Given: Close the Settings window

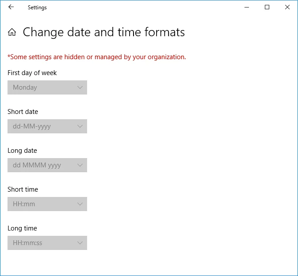Looking at the screenshot, I should tap(287, 7).
